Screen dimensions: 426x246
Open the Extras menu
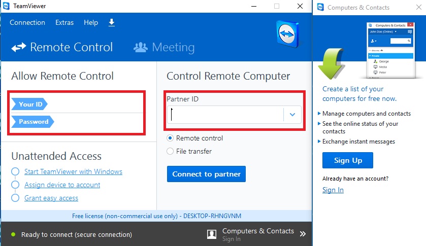tap(64, 22)
